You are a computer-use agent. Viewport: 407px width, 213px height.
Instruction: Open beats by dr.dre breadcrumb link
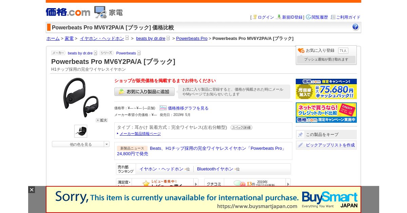coord(151,39)
